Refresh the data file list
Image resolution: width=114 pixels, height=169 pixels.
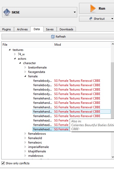click(x=58, y=37)
